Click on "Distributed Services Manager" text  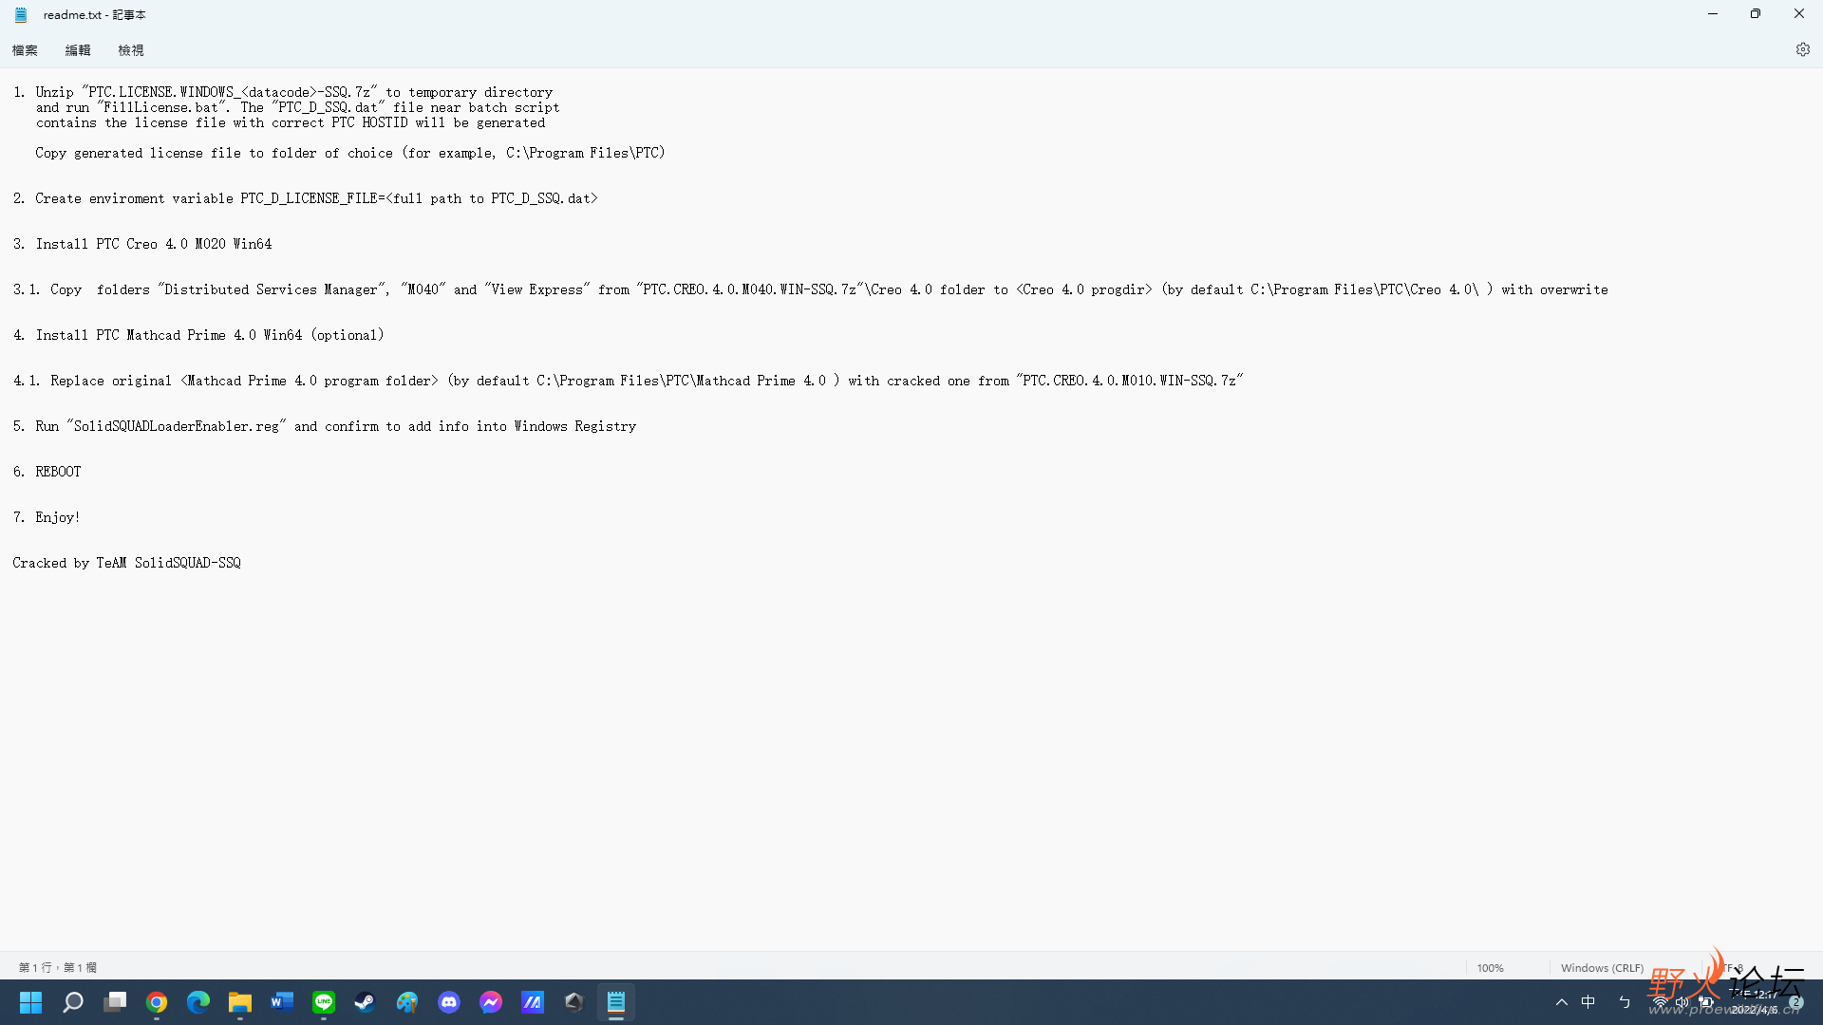pos(271,289)
